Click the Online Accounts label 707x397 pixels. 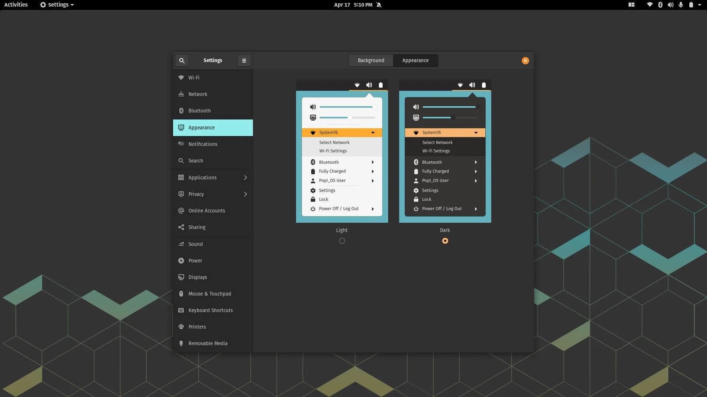click(207, 211)
